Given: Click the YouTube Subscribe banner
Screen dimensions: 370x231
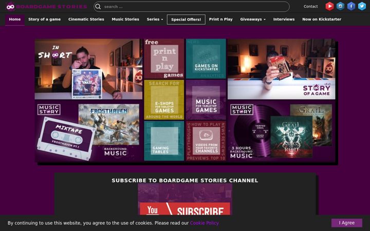Looking at the screenshot, I should [x=185, y=199].
